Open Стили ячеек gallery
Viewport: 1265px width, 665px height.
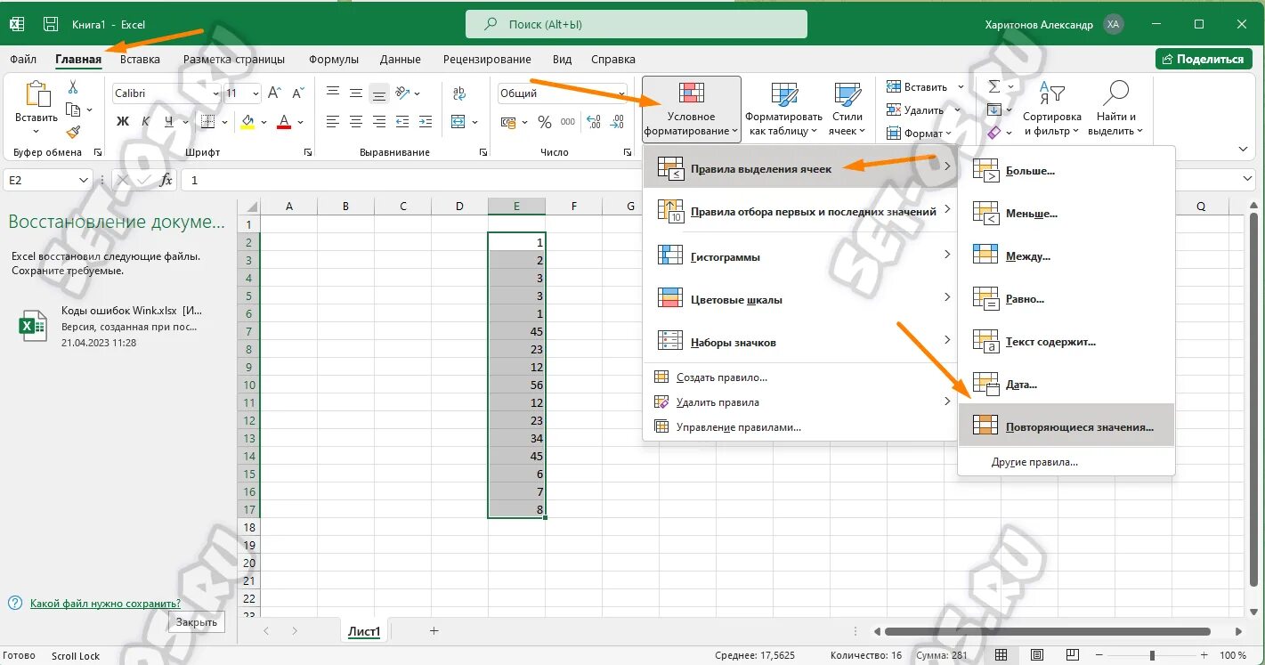click(846, 109)
